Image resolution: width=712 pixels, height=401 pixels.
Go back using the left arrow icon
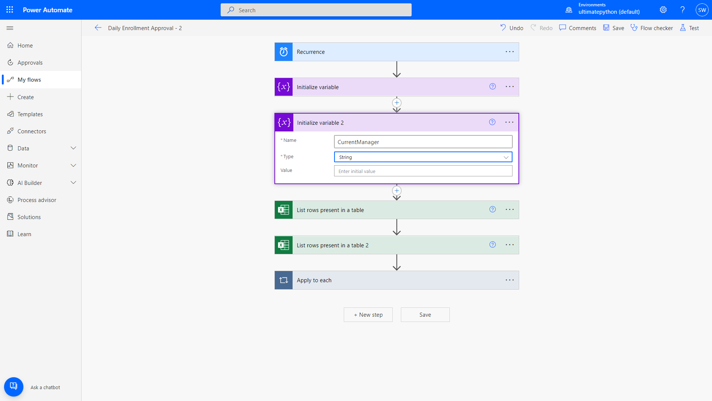pyautogui.click(x=98, y=28)
